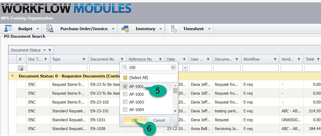This screenshot has height=136, width=321.
Task: Expand the Budget menu dropdown arrow
Action: pyautogui.click(x=38, y=29)
